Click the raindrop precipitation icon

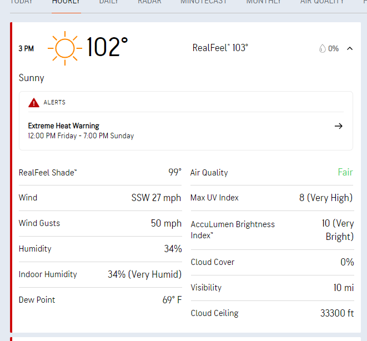point(322,48)
